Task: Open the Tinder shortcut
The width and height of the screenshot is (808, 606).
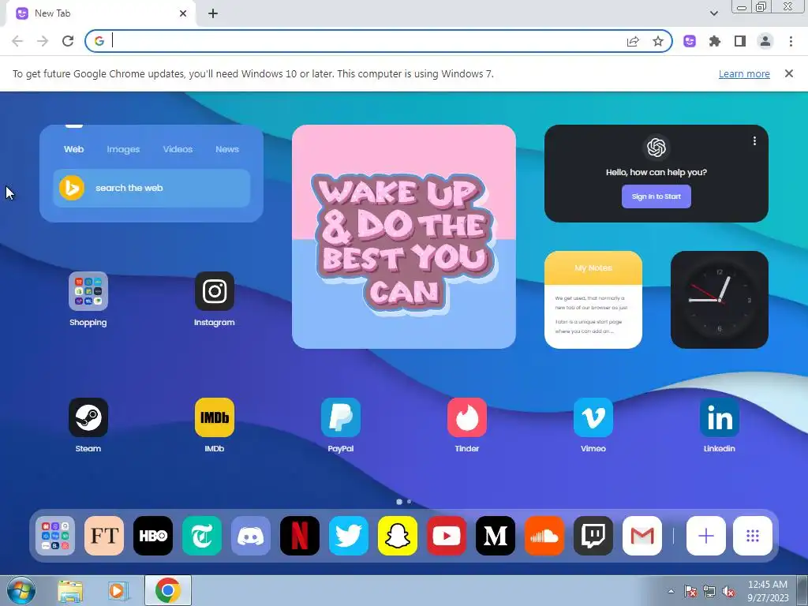Action: pyautogui.click(x=467, y=417)
